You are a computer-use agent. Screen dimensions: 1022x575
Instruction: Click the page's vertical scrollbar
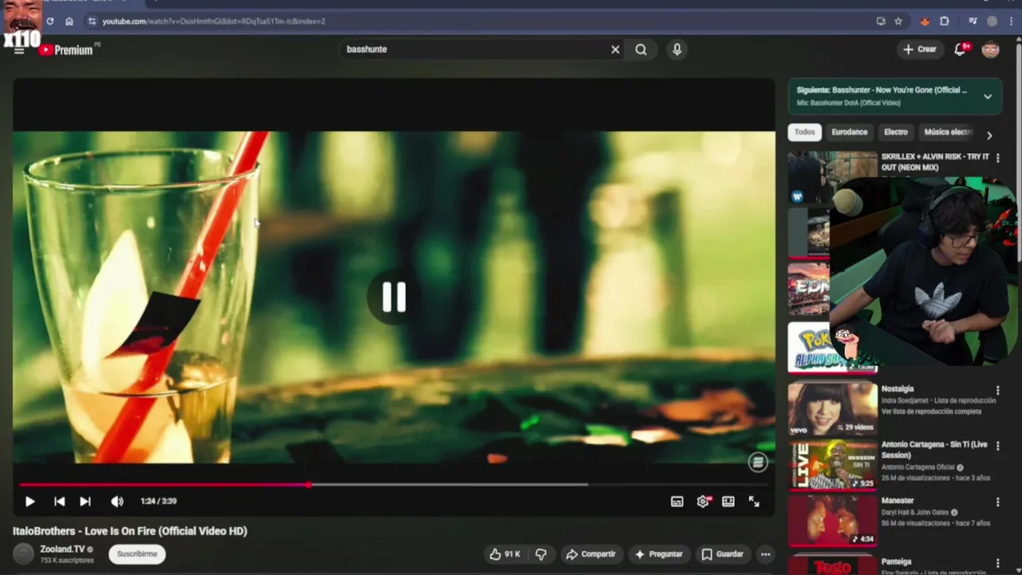(x=1018, y=303)
